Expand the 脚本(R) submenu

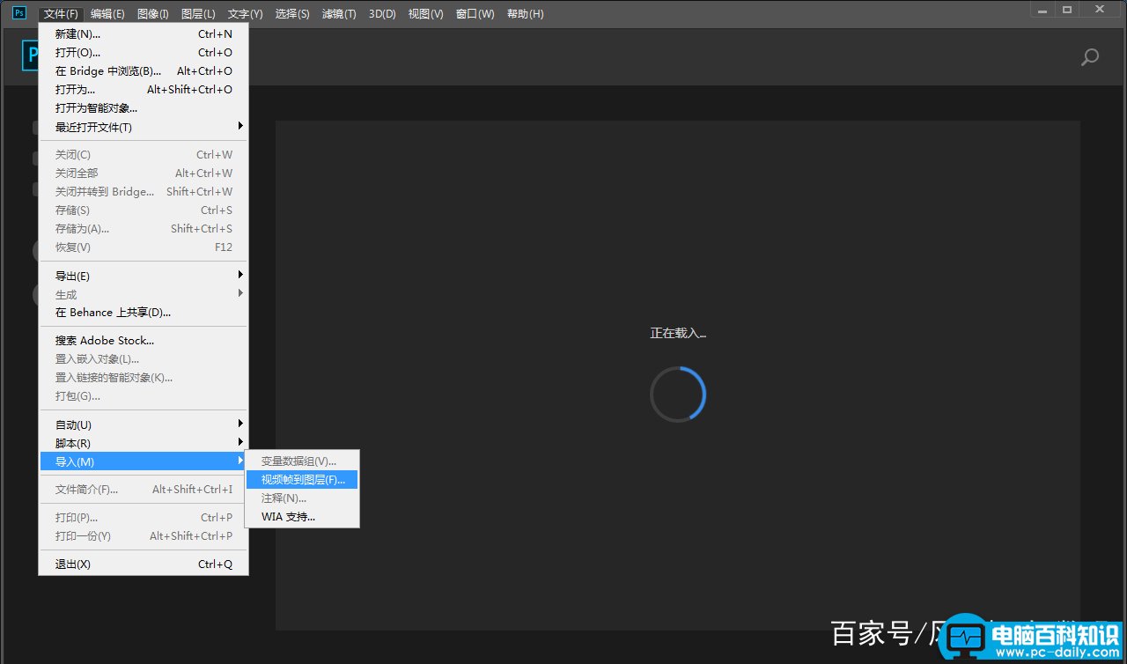tap(144, 443)
